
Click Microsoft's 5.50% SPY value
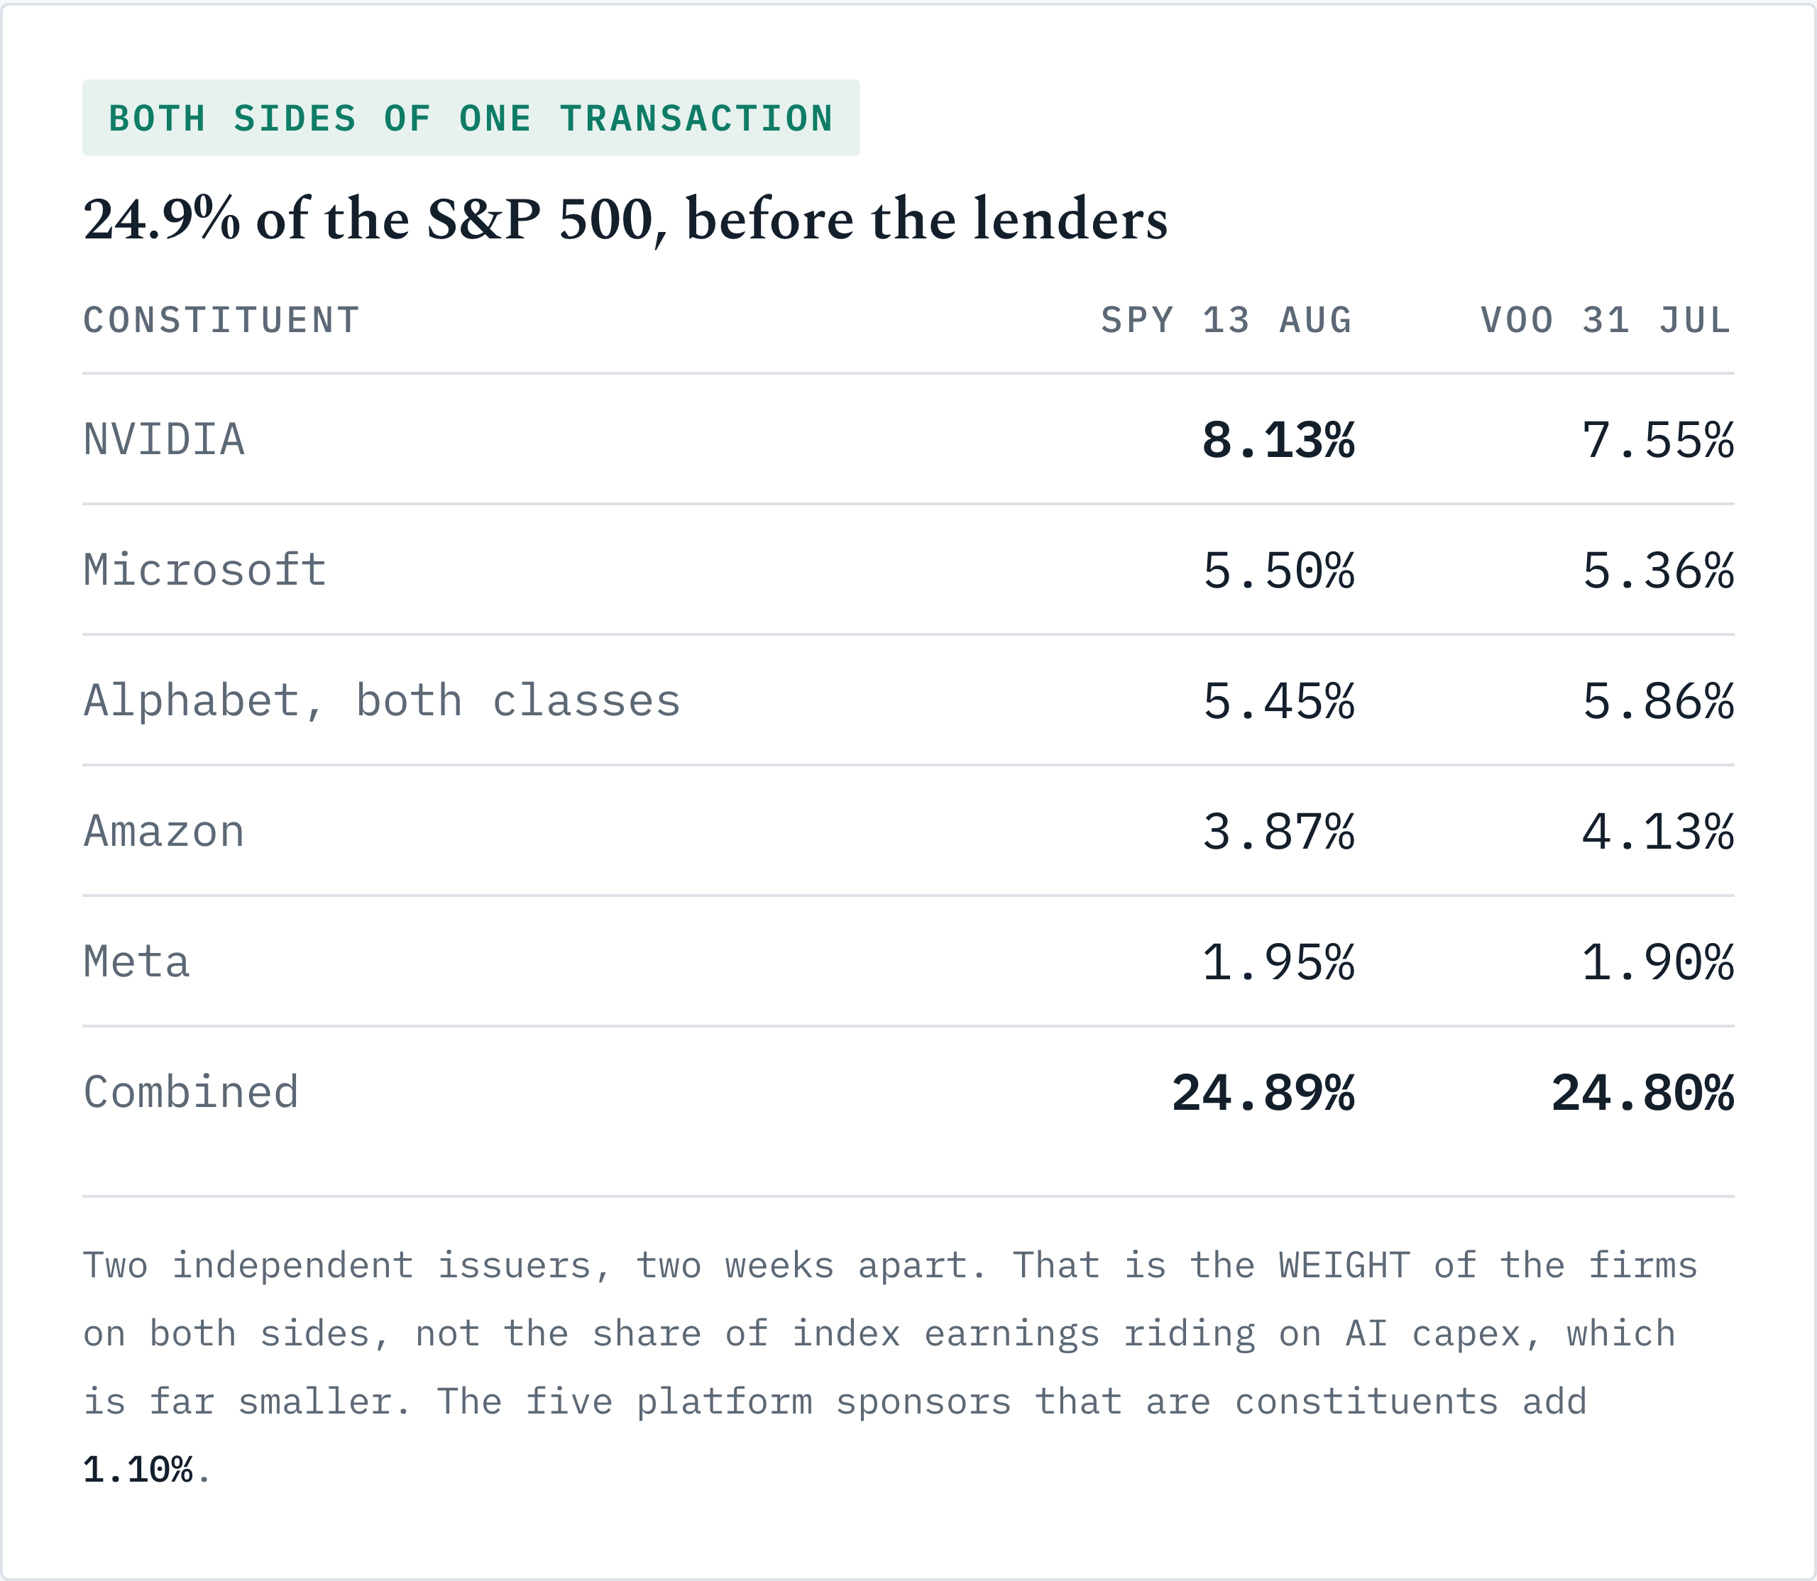pos(1278,571)
